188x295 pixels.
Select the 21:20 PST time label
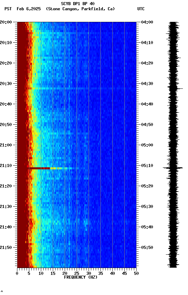point(6,186)
